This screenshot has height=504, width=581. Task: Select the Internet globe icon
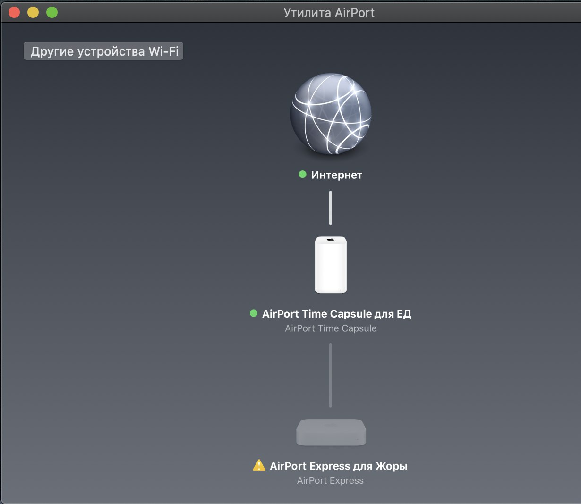click(x=331, y=114)
